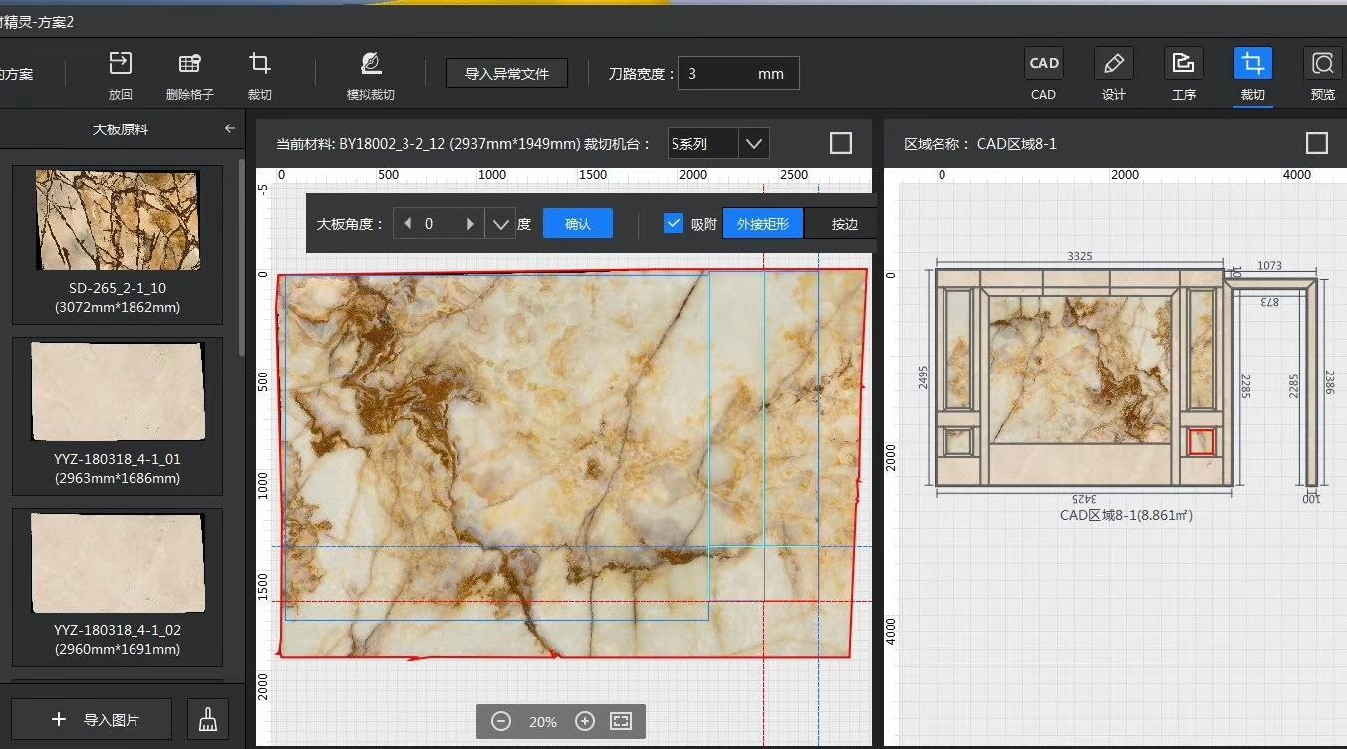
Task: Click the slab list vertical scrollbar
Action: 241,257
